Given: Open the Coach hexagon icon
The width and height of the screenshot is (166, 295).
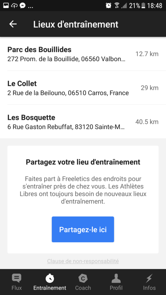Looking at the screenshot, I should tap(83, 278).
